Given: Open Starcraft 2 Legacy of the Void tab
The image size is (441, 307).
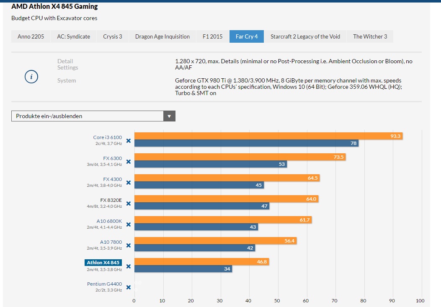Looking at the screenshot, I should click(305, 36).
